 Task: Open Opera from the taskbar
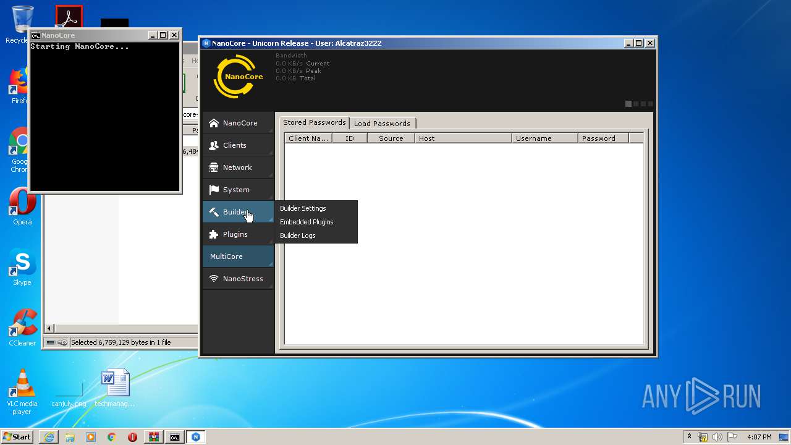coord(133,437)
